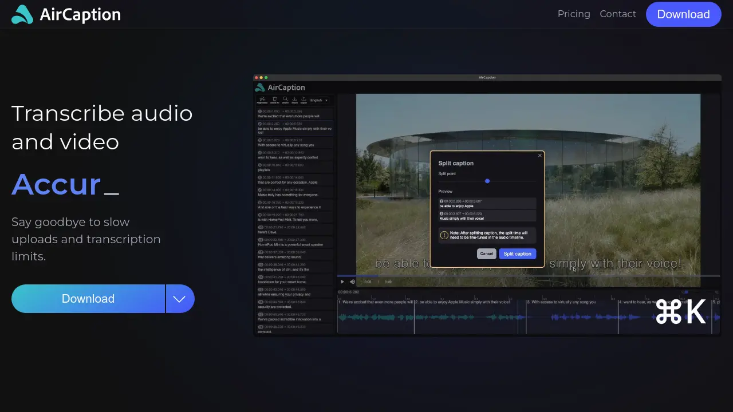Click the Download button in the top navigation
The width and height of the screenshot is (733, 412).
coord(683,14)
